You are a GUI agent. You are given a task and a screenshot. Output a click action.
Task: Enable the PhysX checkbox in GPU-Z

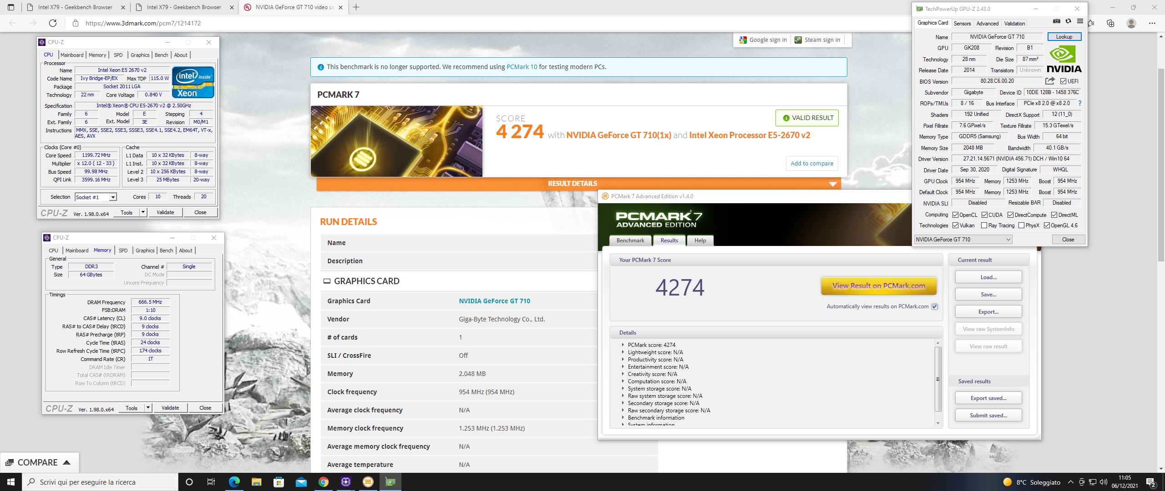pos(1021,225)
